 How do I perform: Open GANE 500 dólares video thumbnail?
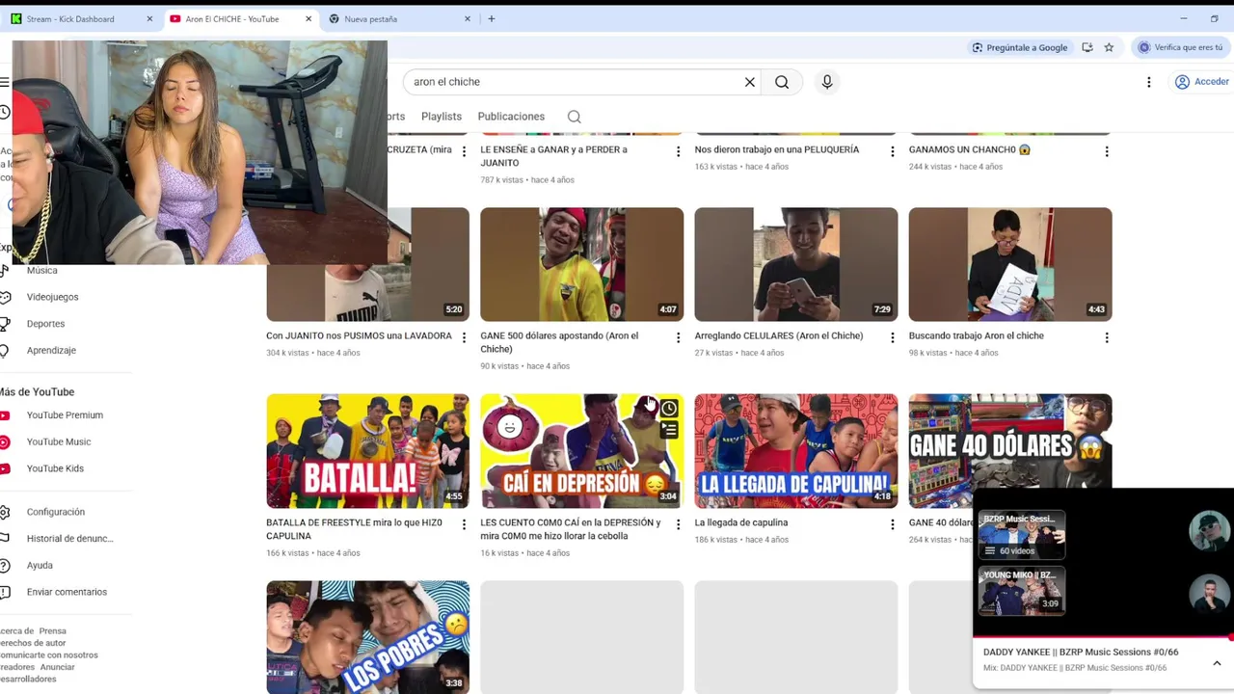(x=581, y=264)
